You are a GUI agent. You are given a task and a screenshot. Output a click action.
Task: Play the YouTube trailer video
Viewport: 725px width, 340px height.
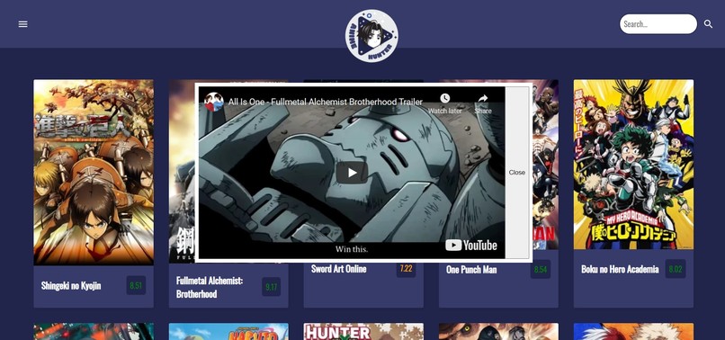point(352,173)
